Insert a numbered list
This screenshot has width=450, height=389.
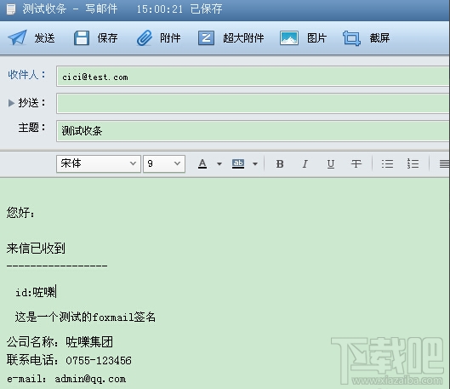[x=413, y=163]
